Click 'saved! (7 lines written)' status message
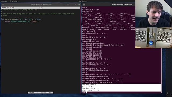Image resolution: width=172 pixels, height=97 pixels. [x=41, y=93]
